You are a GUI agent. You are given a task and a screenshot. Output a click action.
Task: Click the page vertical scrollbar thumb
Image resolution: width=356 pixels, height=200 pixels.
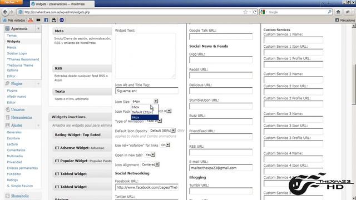click(354, 85)
